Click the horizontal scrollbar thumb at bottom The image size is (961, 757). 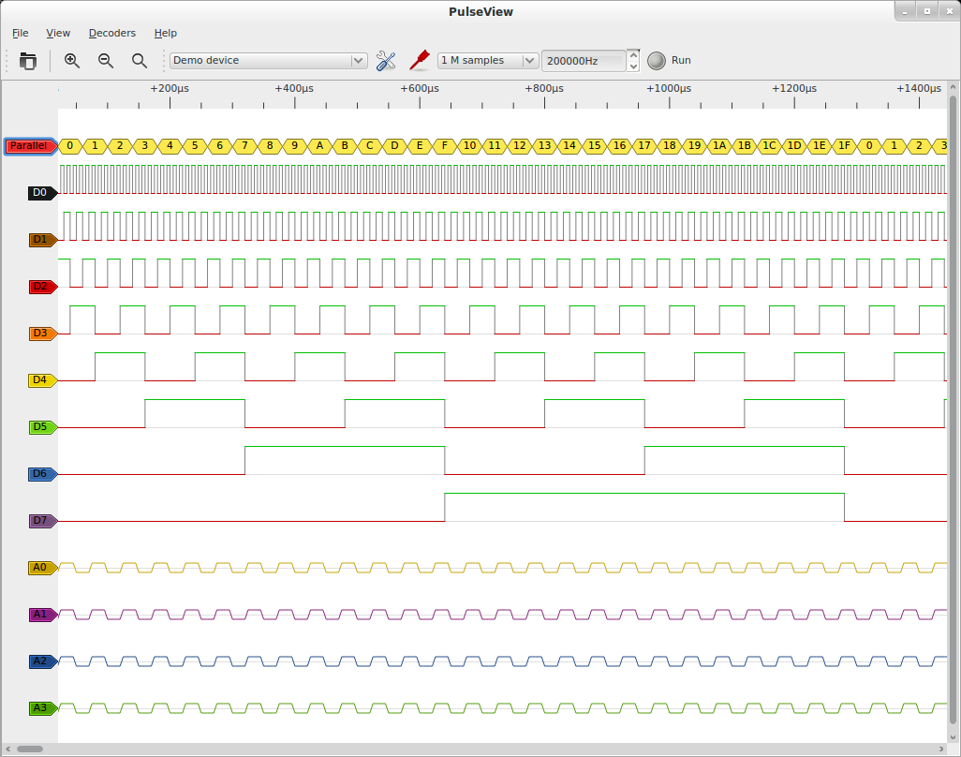click(x=29, y=749)
